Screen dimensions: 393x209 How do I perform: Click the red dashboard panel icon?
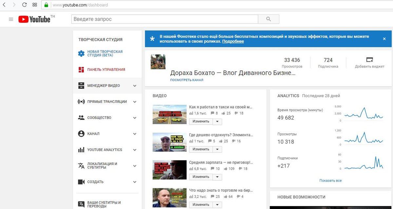coord(81,69)
